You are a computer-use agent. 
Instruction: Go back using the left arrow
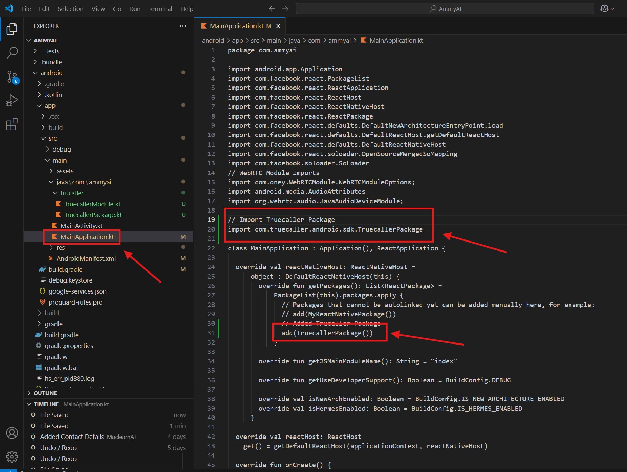[272, 9]
